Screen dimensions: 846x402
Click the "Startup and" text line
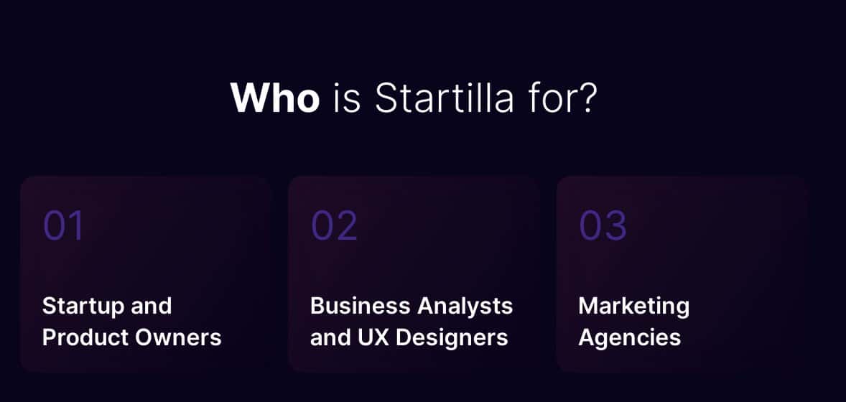(x=107, y=306)
